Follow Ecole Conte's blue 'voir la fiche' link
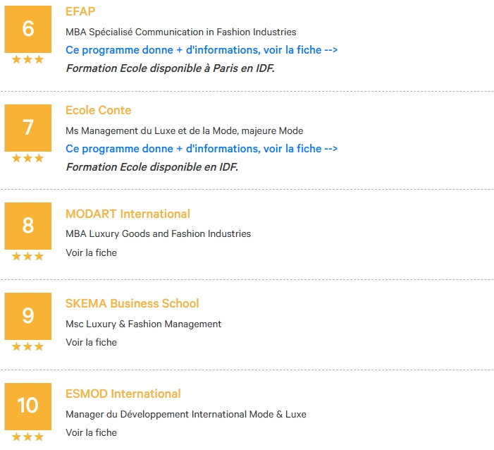Screen dimensions: 494x450 (x=202, y=149)
